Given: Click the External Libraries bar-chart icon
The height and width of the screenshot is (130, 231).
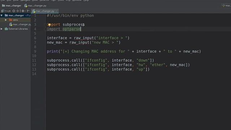Looking at the screenshot, I should point(6,29).
